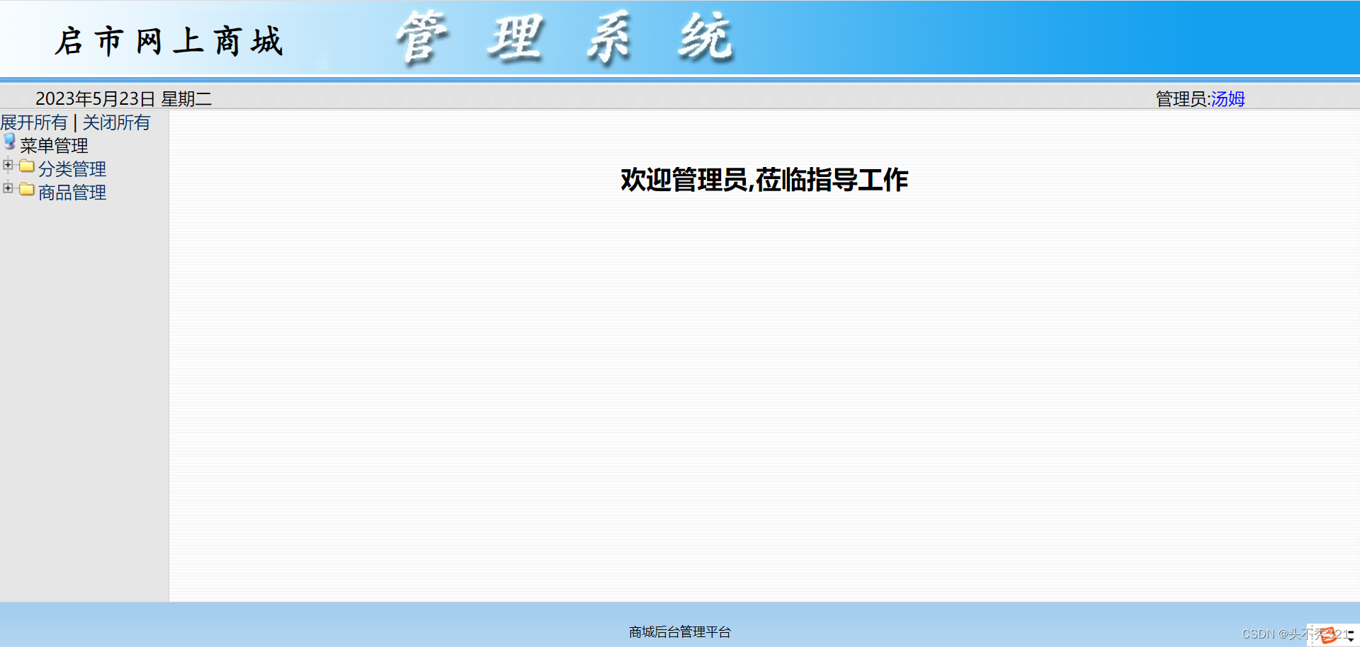
Task: Expand the 分类管理 tree node
Action: 8,165
